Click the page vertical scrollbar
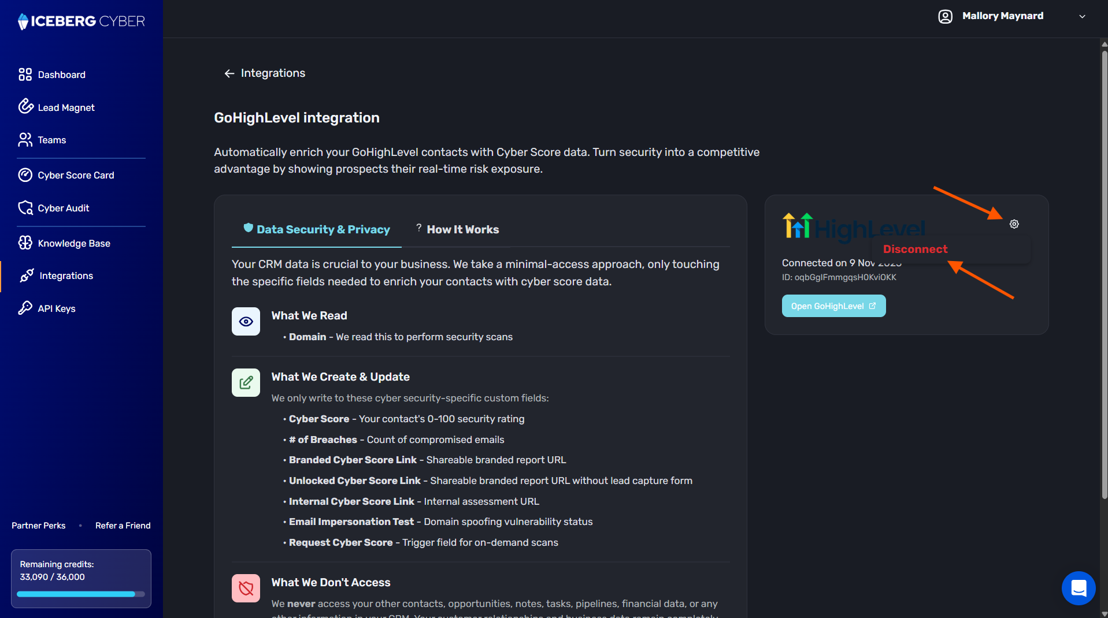The width and height of the screenshot is (1108, 618). pyautogui.click(x=1104, y=275)
